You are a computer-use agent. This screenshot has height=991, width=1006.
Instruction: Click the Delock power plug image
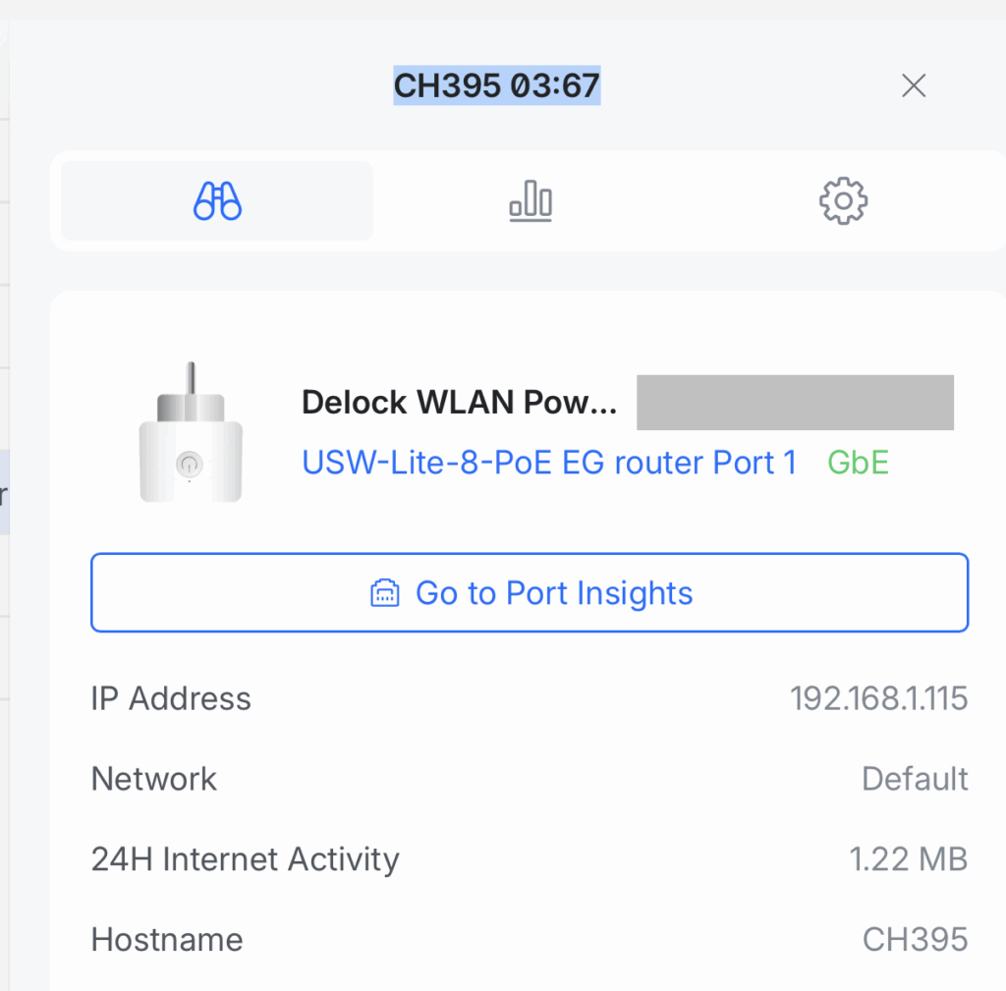click(x=191, y=434)
